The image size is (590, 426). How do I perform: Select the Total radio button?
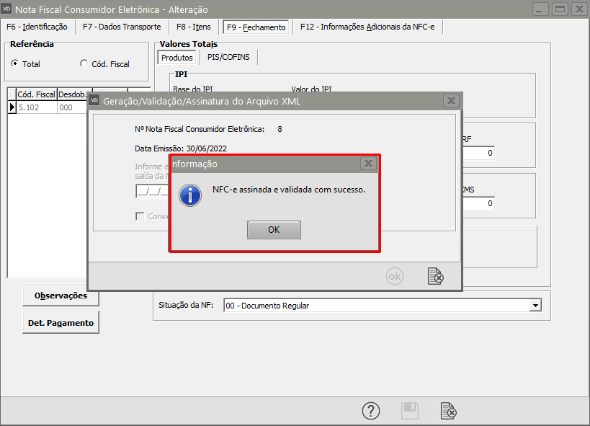(x=14, y=63)
